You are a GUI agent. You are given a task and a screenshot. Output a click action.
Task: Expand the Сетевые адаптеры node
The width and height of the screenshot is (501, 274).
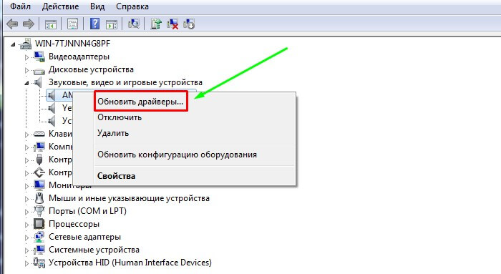click(x=27, y=238)
